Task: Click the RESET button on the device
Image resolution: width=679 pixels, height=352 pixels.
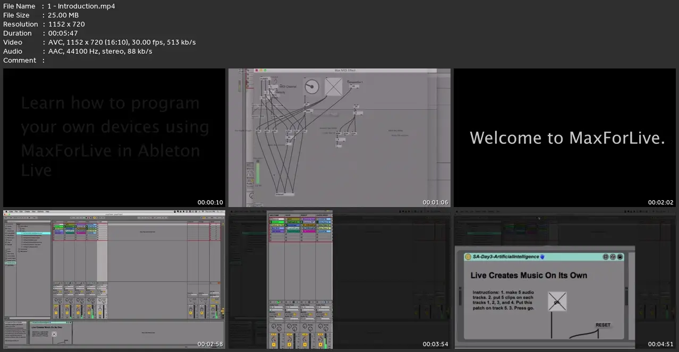Action: [602, 325]
